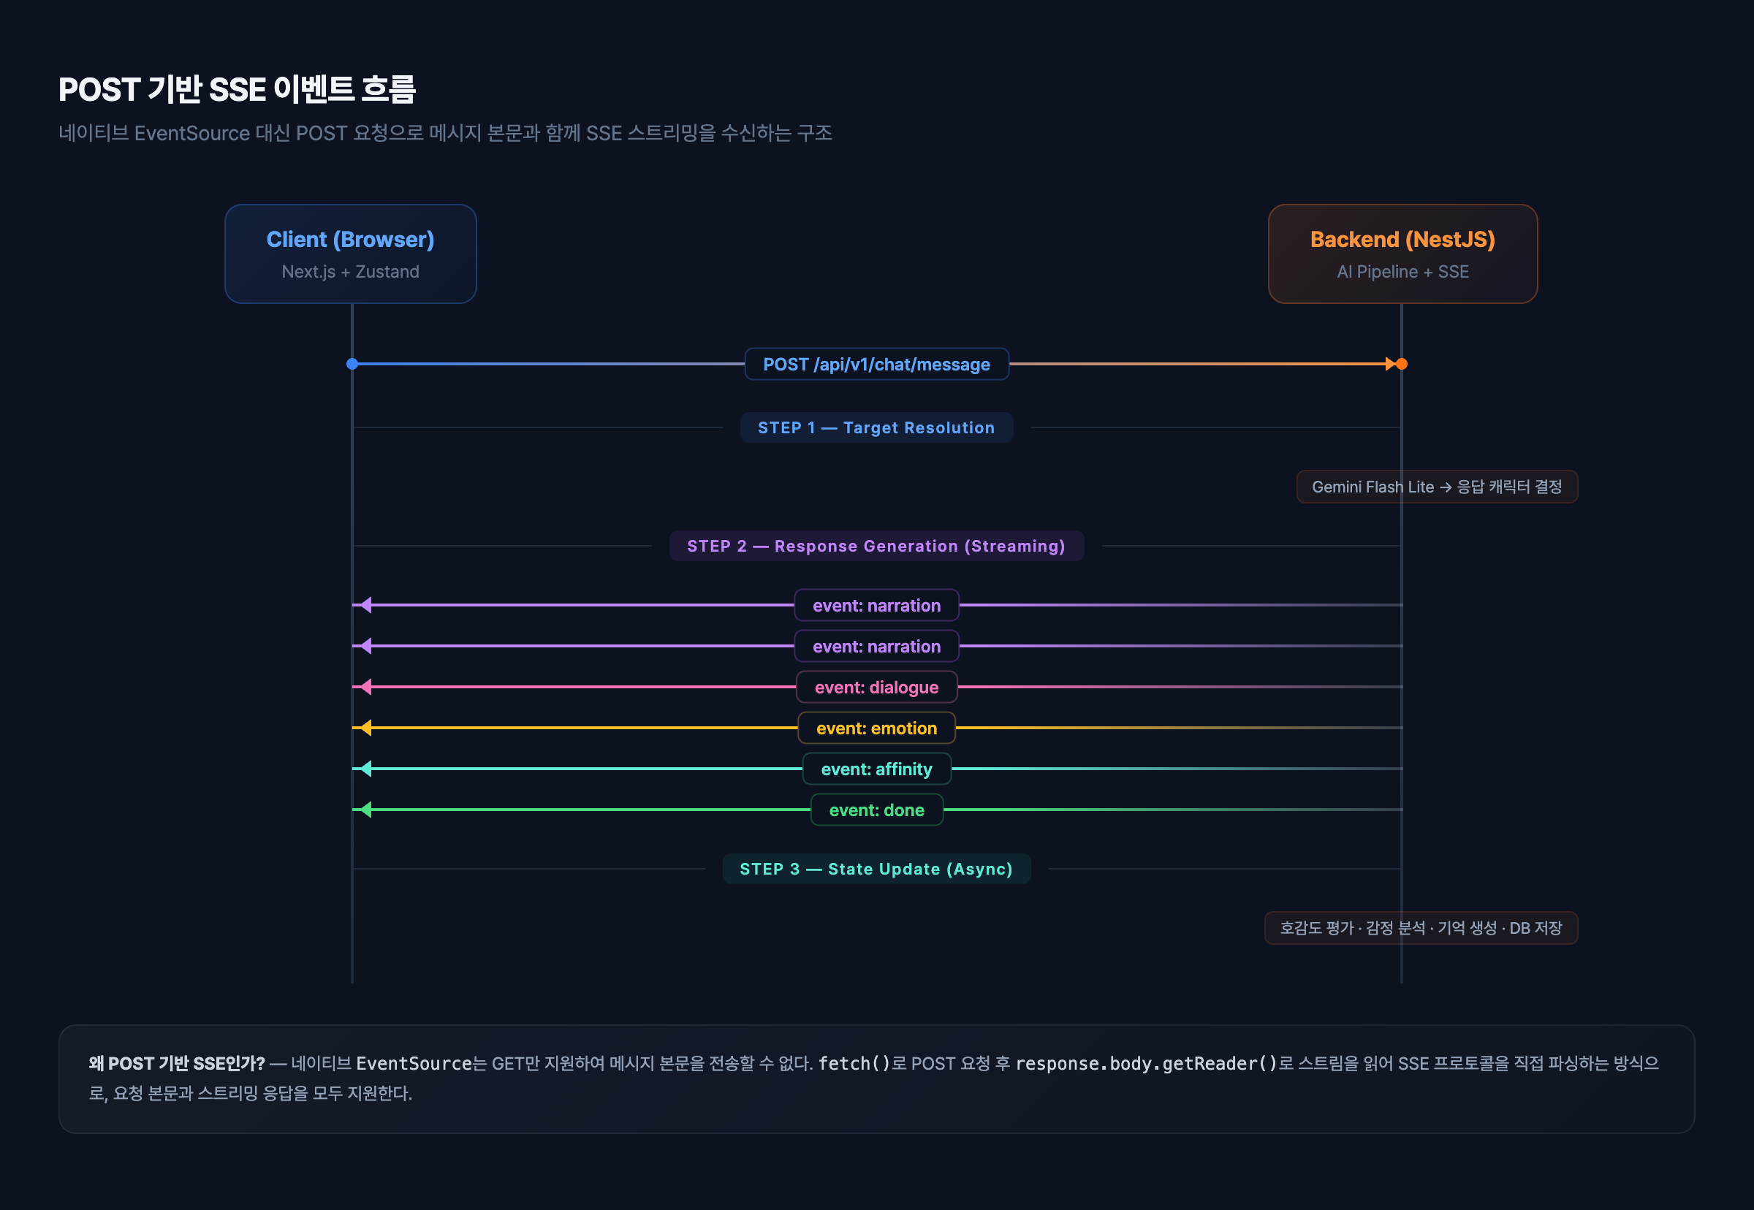Click the DB 저장 note box
Image resolution: width=1754 pixels, height=1210 pixels.
click(x=1420, y=928)
